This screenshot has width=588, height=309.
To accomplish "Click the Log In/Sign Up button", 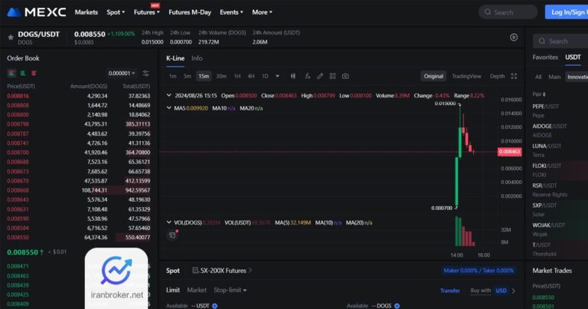I will click(x=567, y=12).
